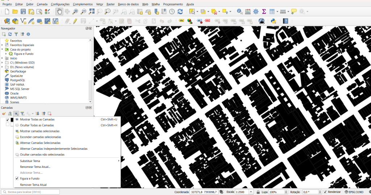Open the processing toolbox gear icon
Viewport: 371px width, 195px height.
256,11
